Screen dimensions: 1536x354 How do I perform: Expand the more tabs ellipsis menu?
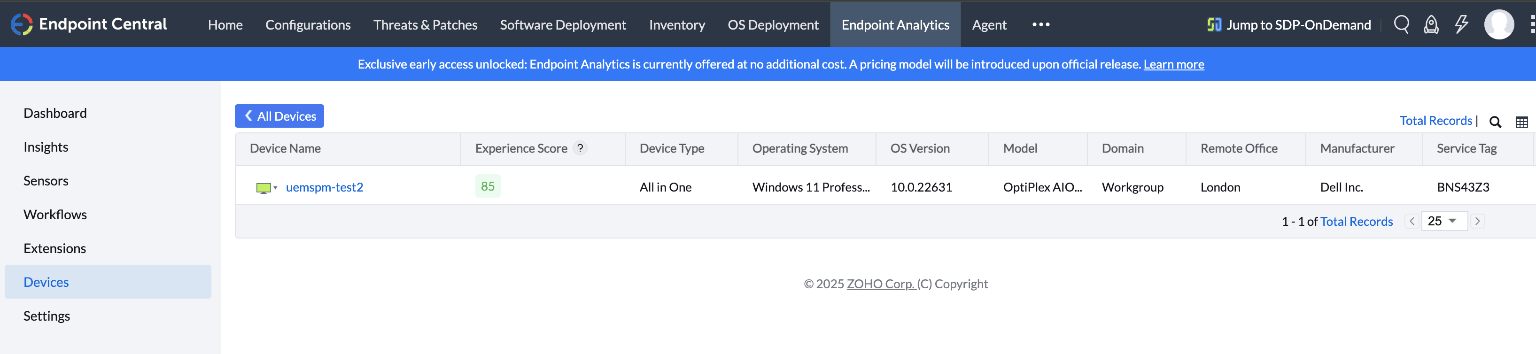coord(1040,24)
